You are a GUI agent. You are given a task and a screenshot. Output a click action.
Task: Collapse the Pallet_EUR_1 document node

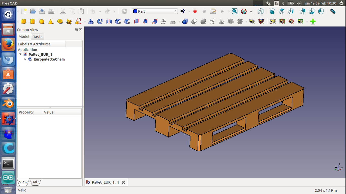coord(20,54)
